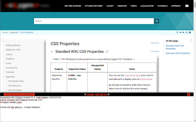Click into the Search input field
Viewport: 196px width, 122px height.
point(94,21)
